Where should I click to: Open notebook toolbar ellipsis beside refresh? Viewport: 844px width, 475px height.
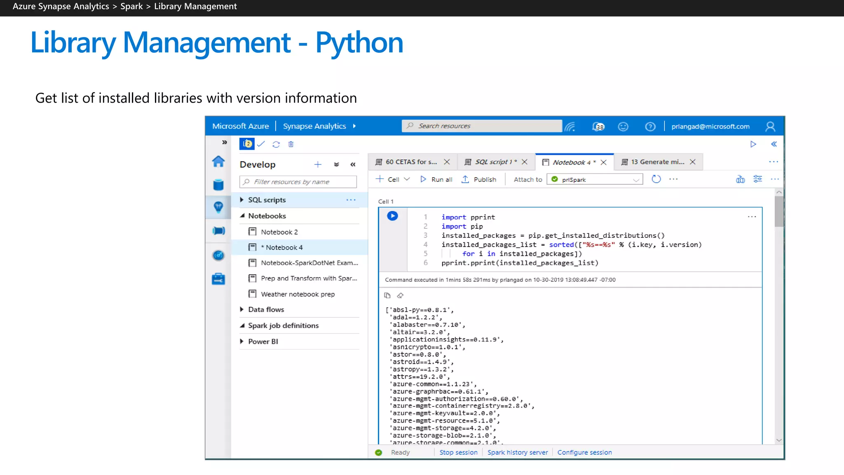point(673,179)
